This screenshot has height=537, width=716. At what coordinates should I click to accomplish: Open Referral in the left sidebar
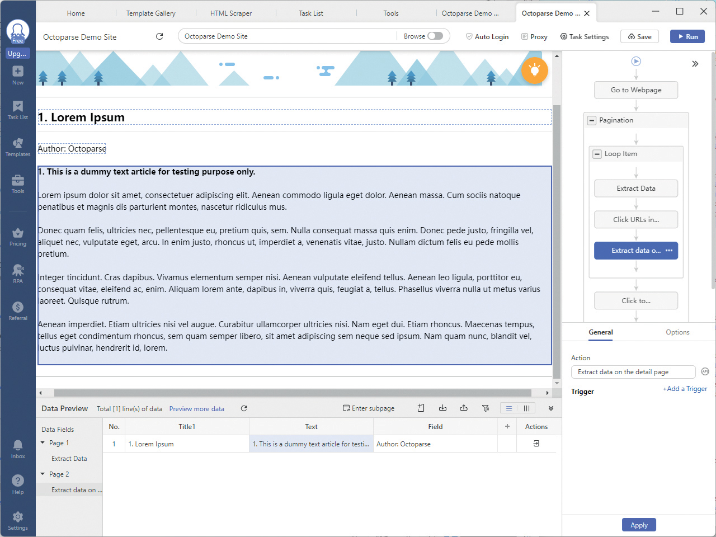coord(18,311)
